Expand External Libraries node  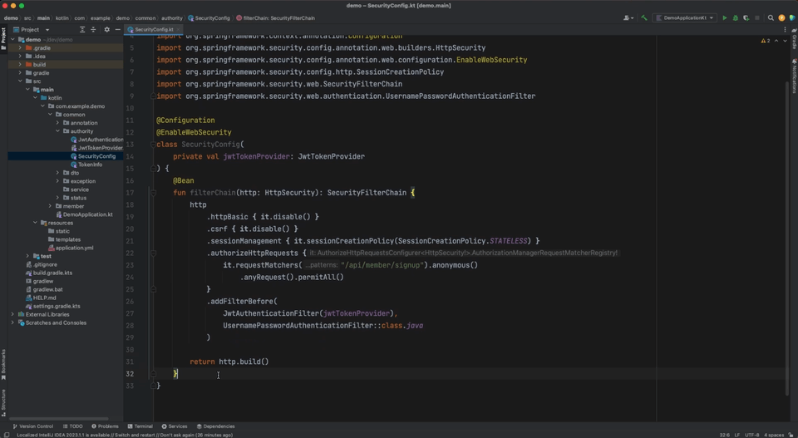[x=12, y=314]
